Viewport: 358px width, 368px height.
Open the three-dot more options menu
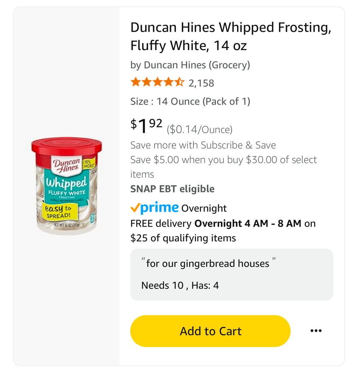click(316, 331)
